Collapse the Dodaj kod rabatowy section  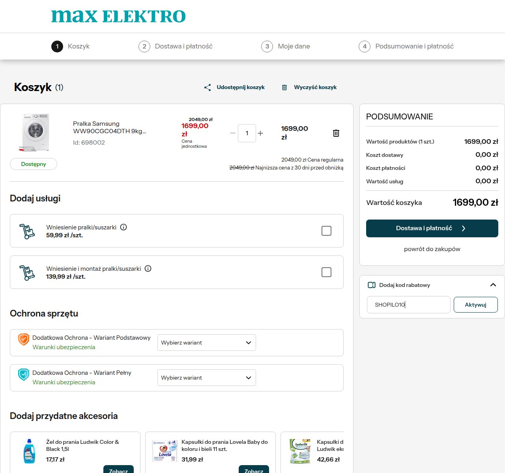(x=493, y=285)
